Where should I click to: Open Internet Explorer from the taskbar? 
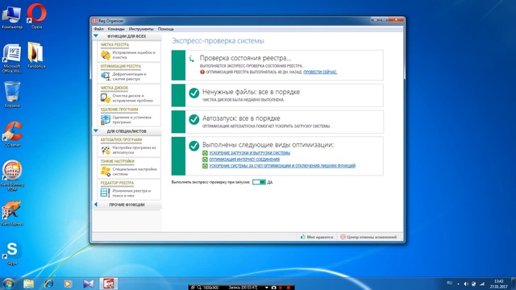48,284
